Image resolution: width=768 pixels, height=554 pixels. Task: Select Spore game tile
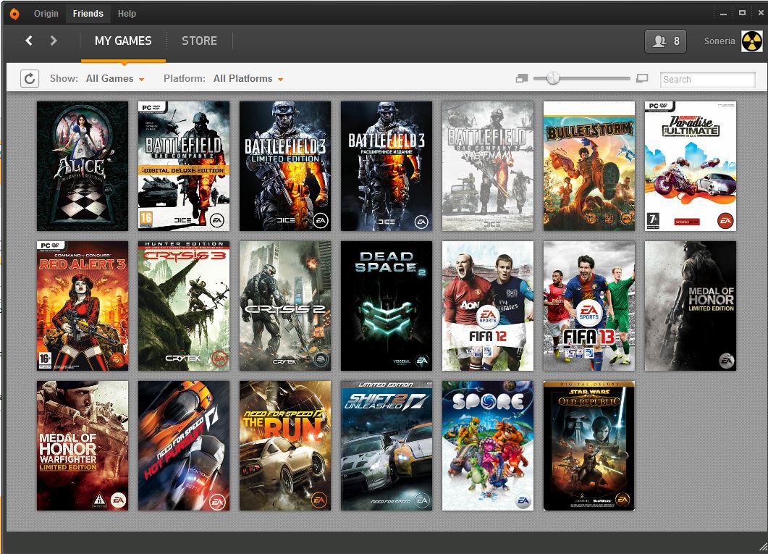click(x=488, y=446)
